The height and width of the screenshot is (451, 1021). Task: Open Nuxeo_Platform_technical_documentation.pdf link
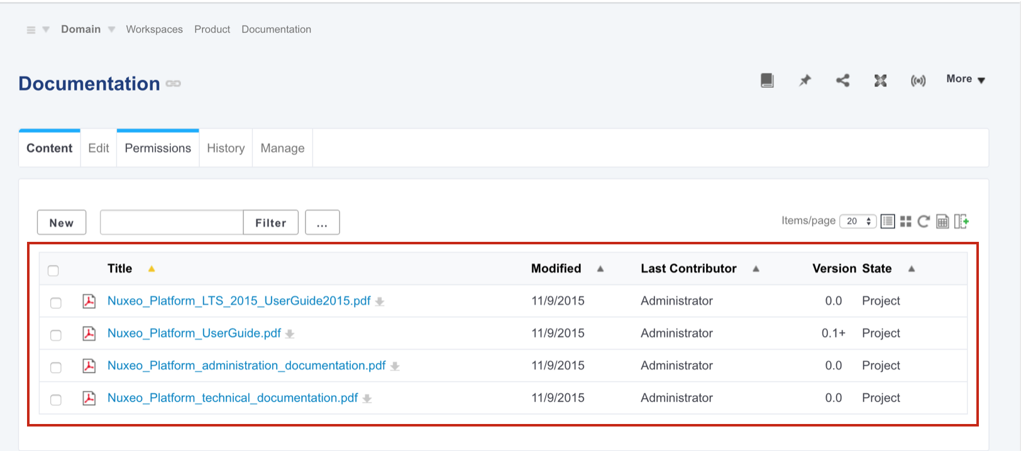click(233, 398)
